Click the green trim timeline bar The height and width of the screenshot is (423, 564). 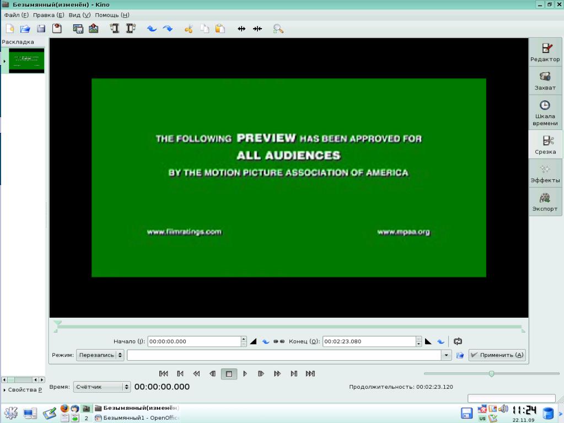(x=289, y=327)
